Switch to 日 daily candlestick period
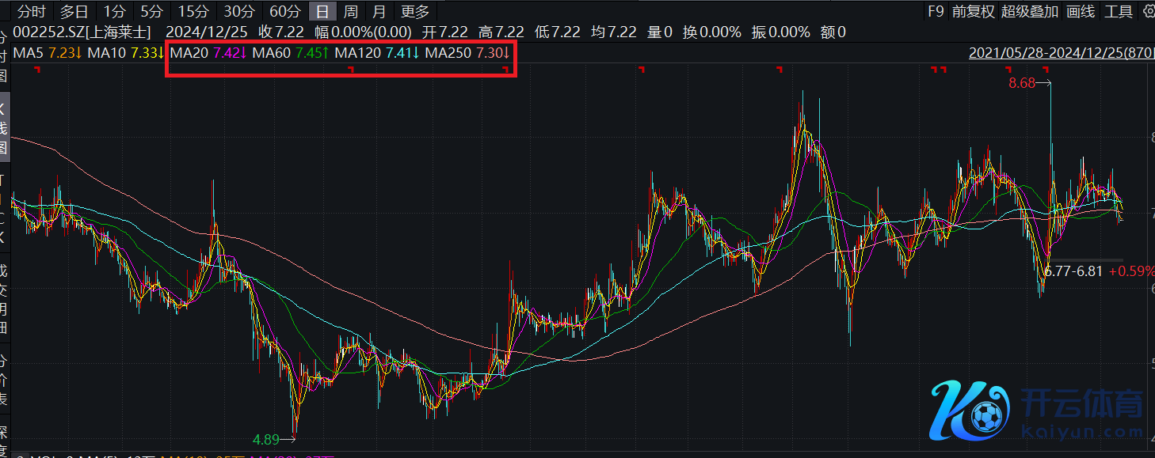The height and width of the screenshot is (458, 1155). click(x=321, y=11)
